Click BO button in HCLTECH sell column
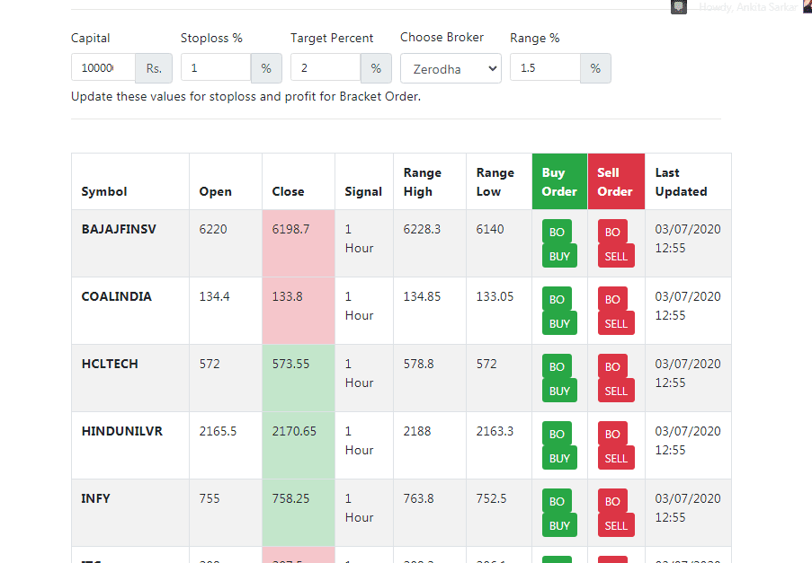 click(612, 366)
